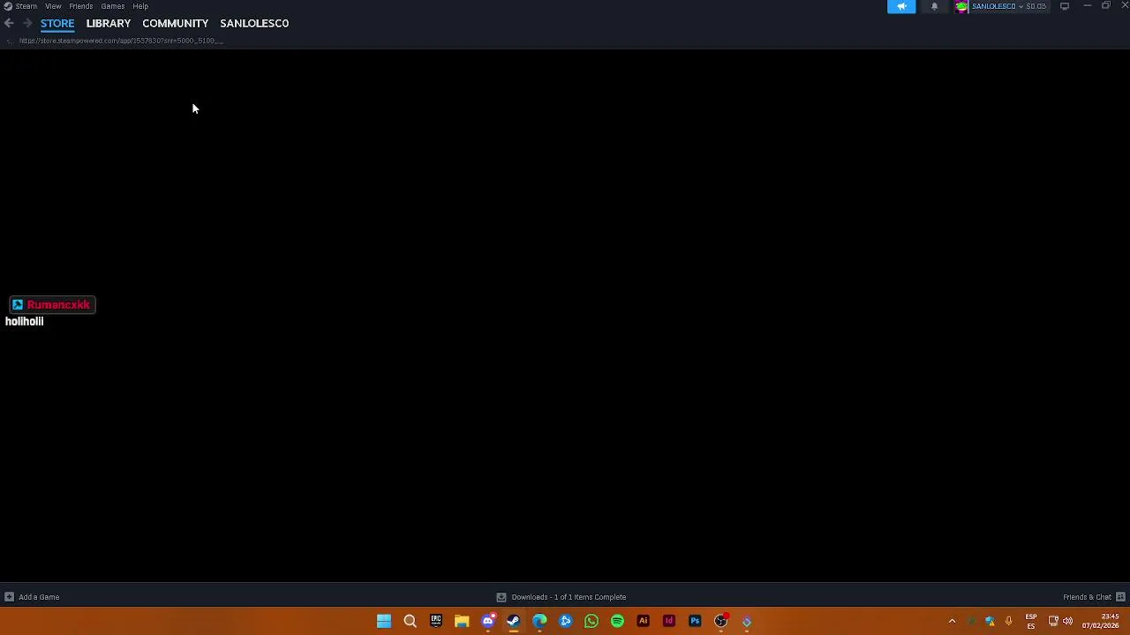Viewport: 1130px width, 635px height.
Task: Click the store URL address text
Action: 119,41
